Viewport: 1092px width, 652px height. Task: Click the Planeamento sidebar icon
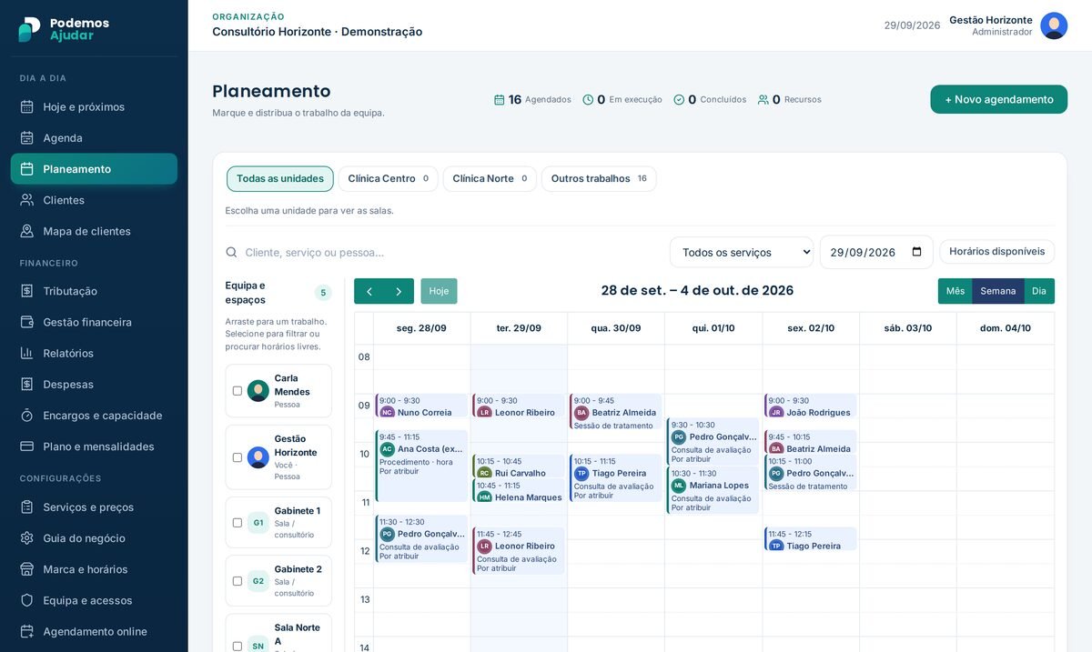[27, 168]
